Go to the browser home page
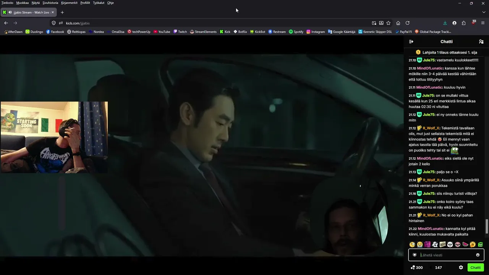 point(398,23)
